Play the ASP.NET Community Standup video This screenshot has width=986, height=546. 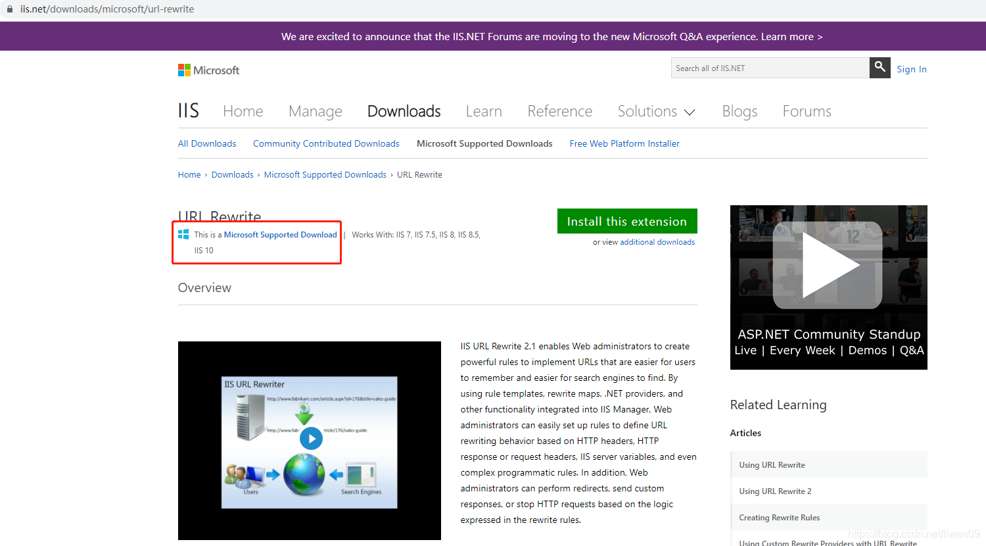pyautogui.click(x=828, y=266)
